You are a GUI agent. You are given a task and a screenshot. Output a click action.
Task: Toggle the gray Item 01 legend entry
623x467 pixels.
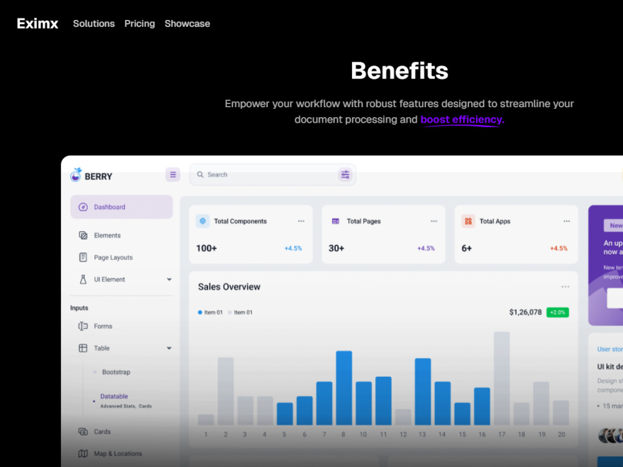240,313
